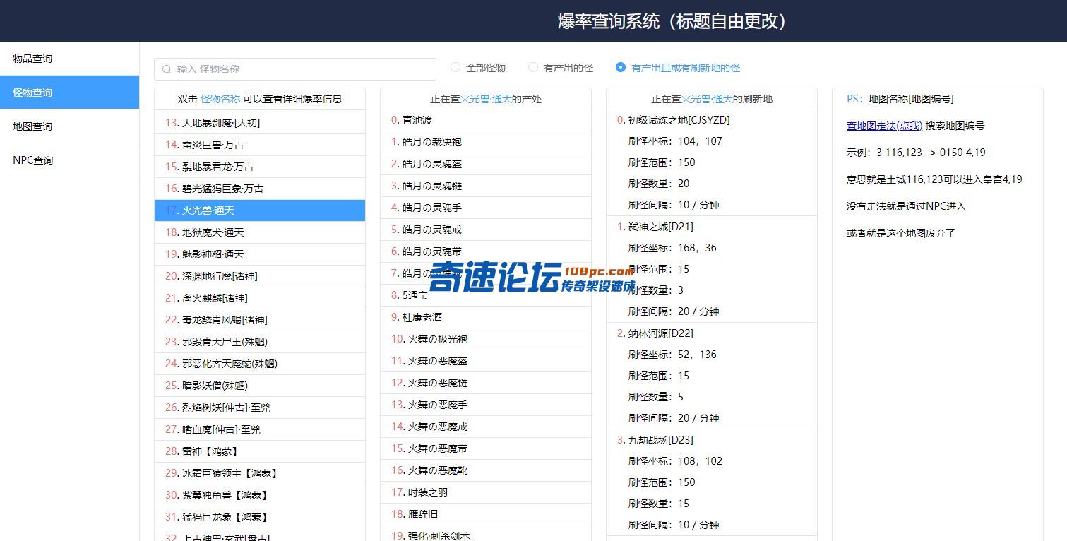Open 地图查询 in the sidebar

69,126
